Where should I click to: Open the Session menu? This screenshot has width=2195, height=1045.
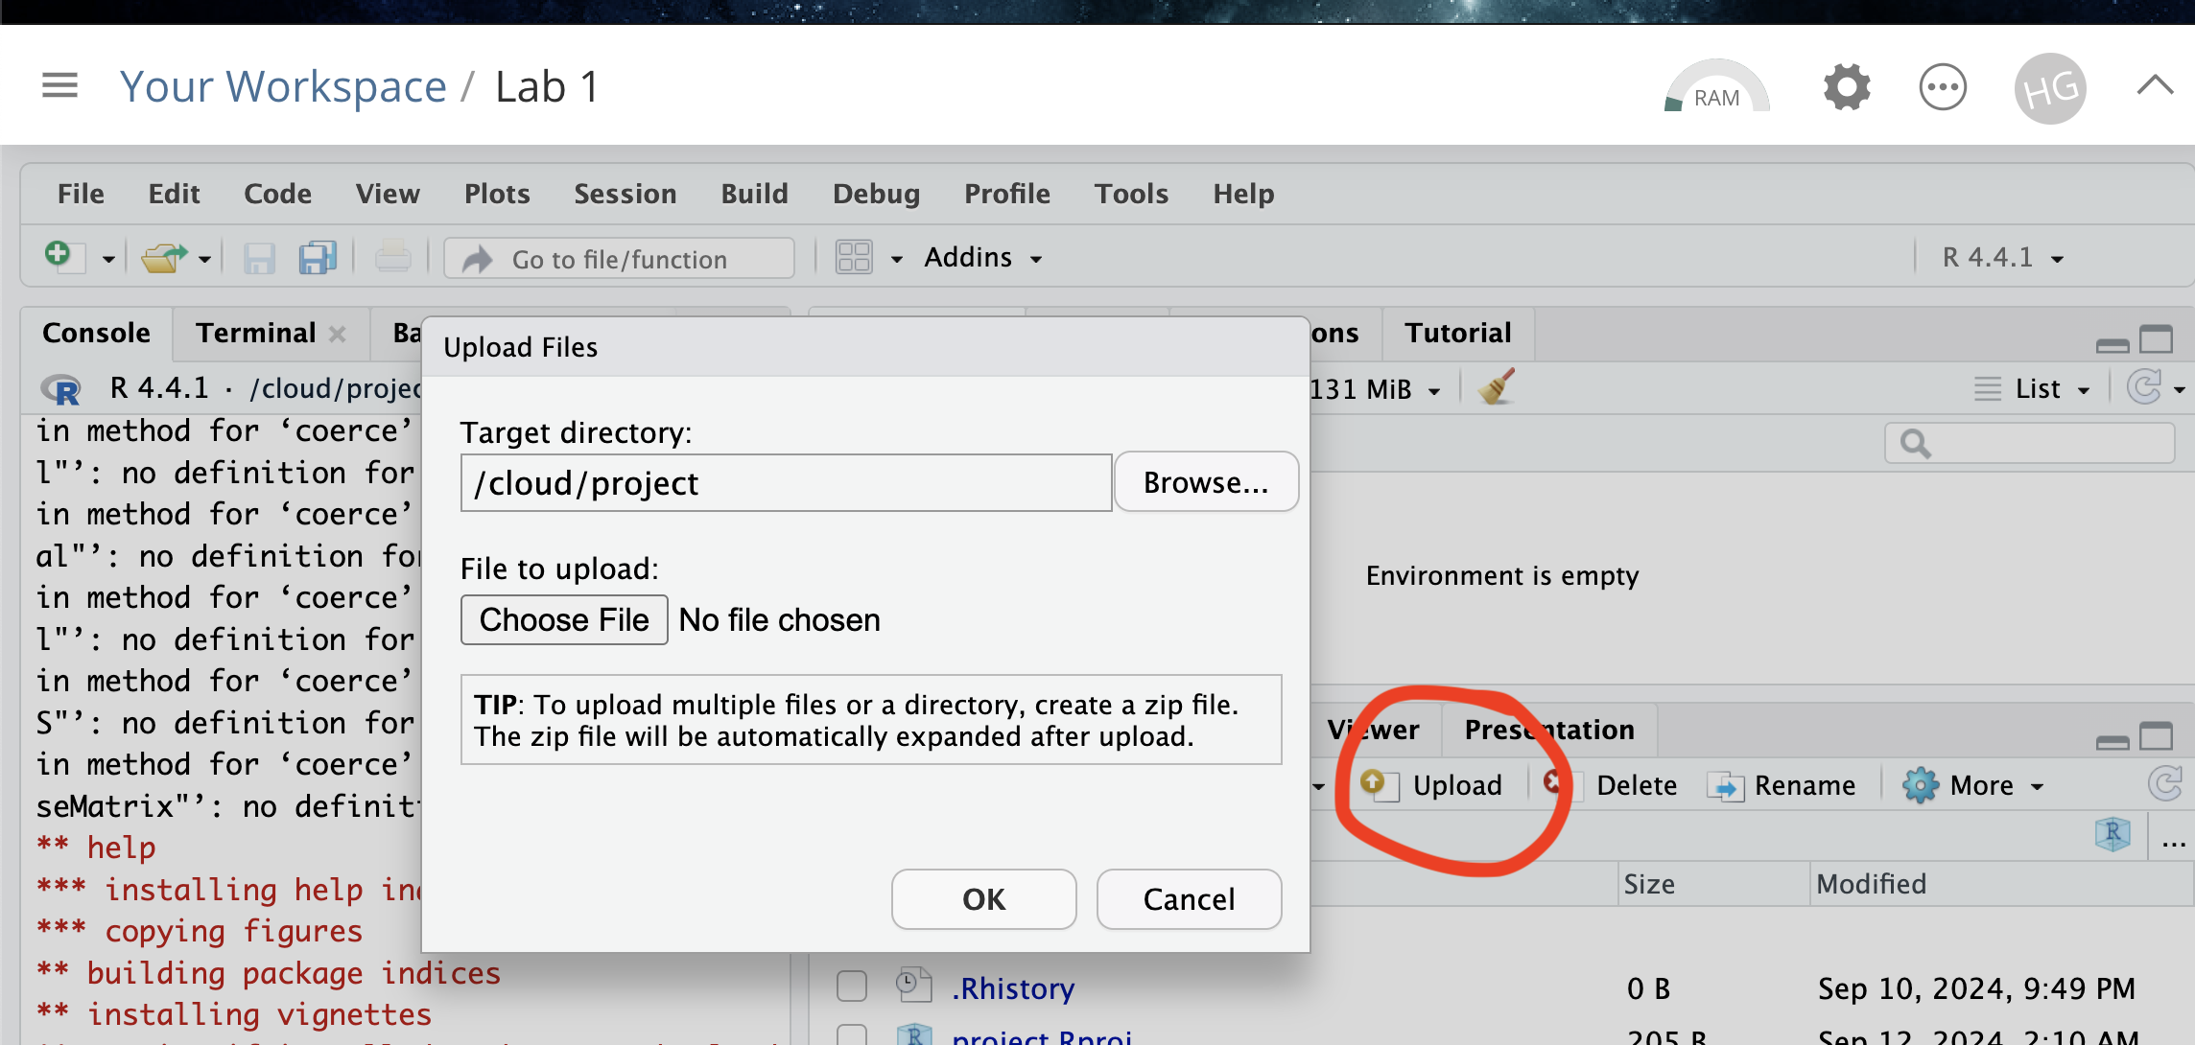click(625, 194)
